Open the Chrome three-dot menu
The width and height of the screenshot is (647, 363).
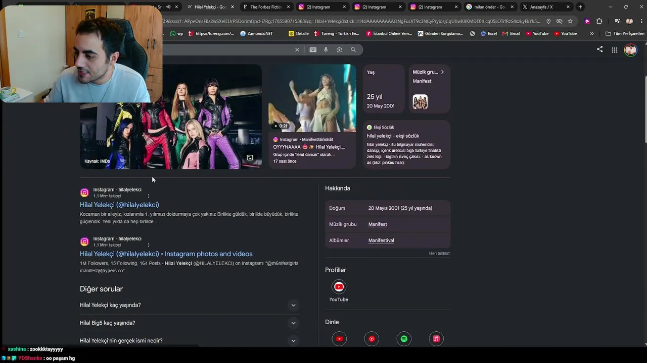[x=641, y=21]
